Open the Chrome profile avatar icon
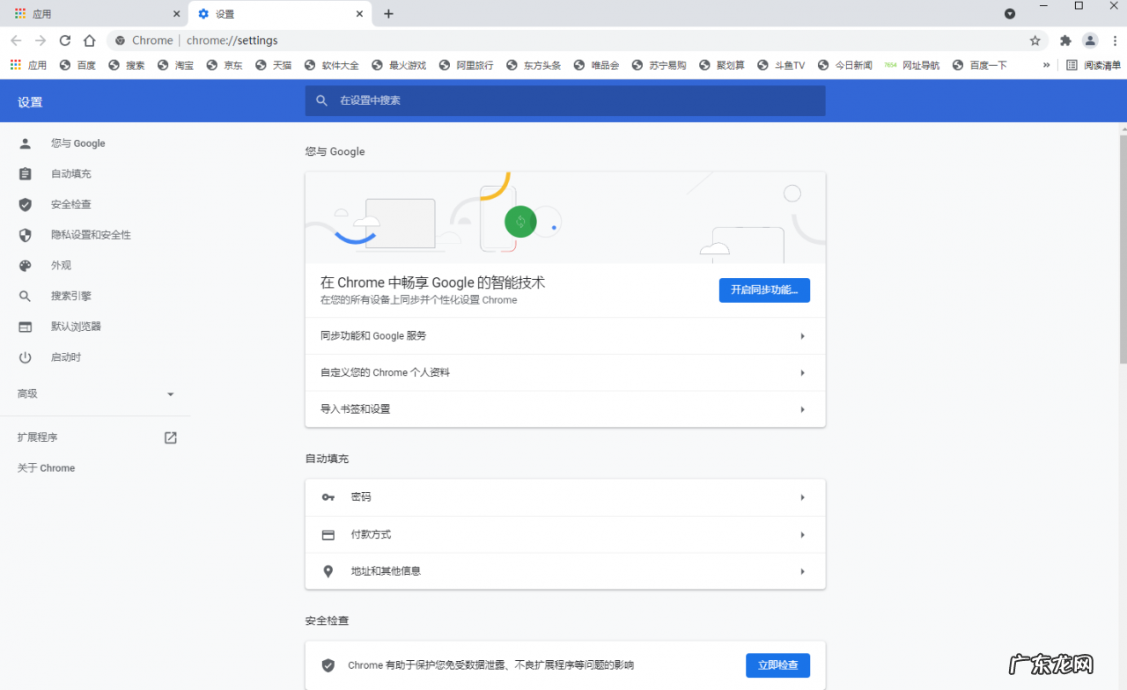Screen dimensions: 1127x690 point(1090,40)
